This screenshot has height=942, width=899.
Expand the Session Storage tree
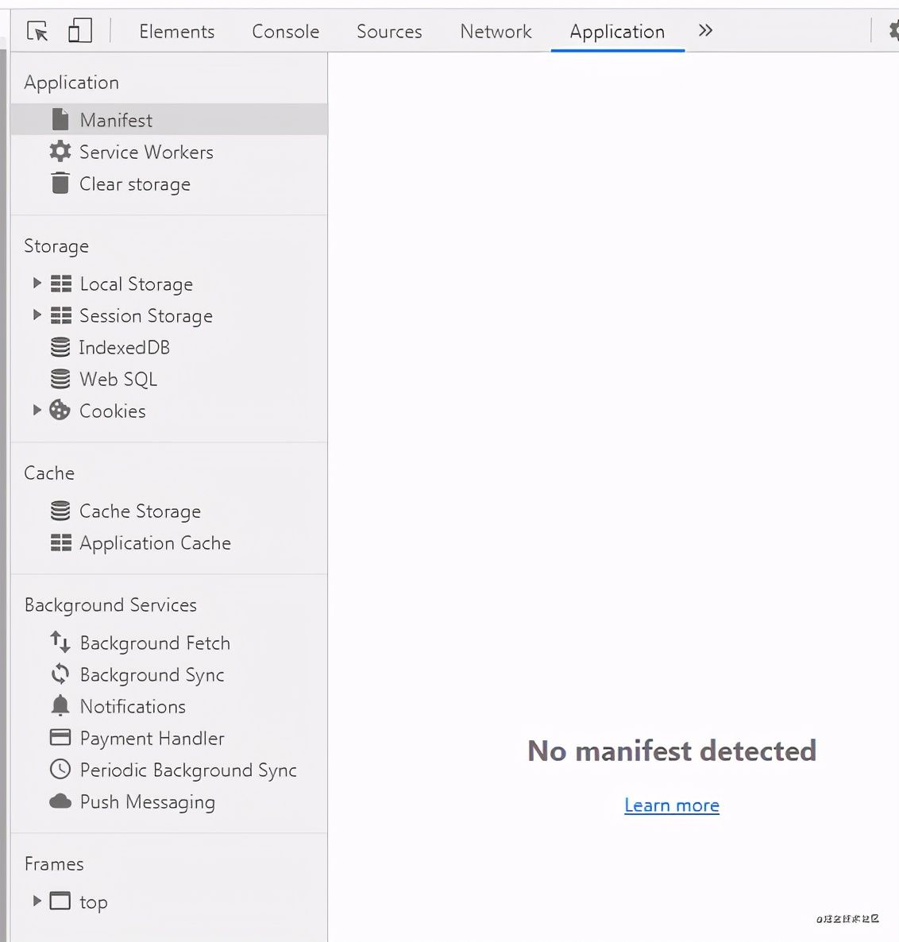pos(37,315)
